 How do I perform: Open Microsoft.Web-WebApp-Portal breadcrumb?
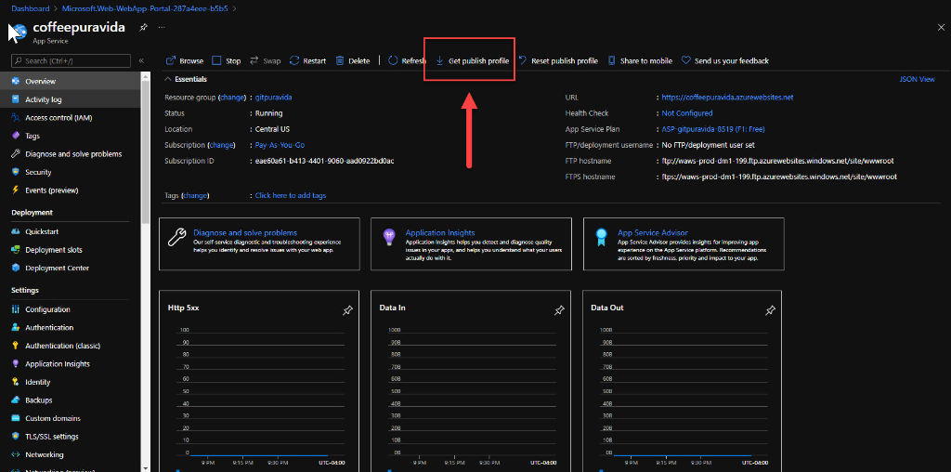coord(145,8)
